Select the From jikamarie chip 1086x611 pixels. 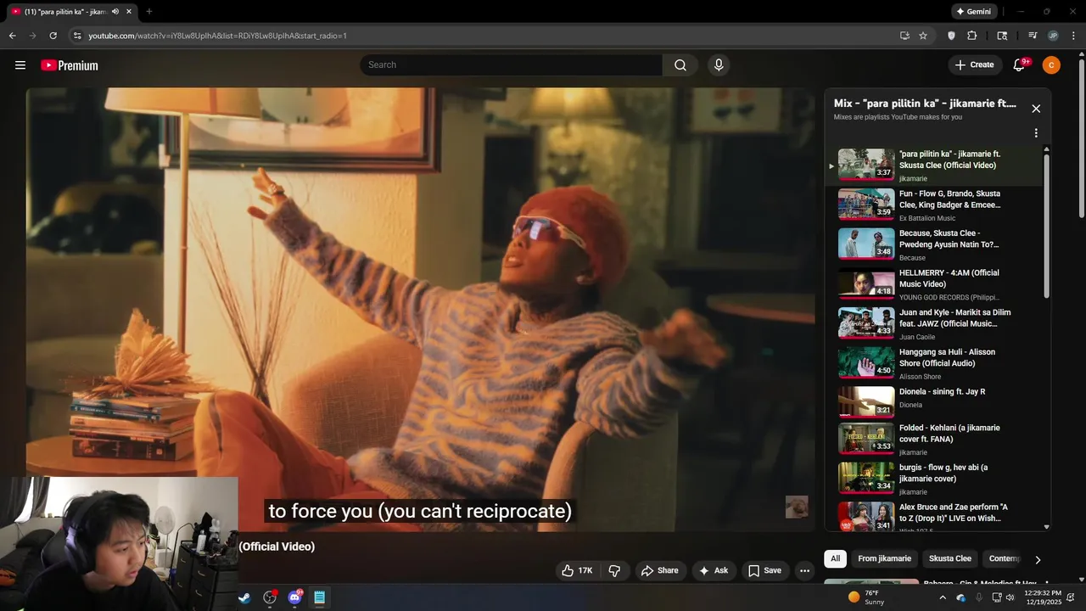884,558
